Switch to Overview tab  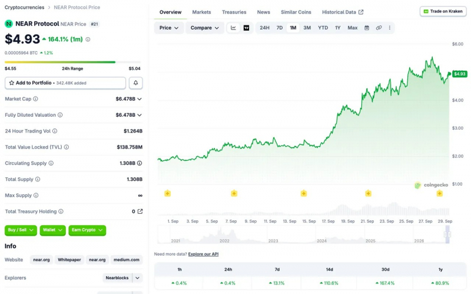coord(170,12)
